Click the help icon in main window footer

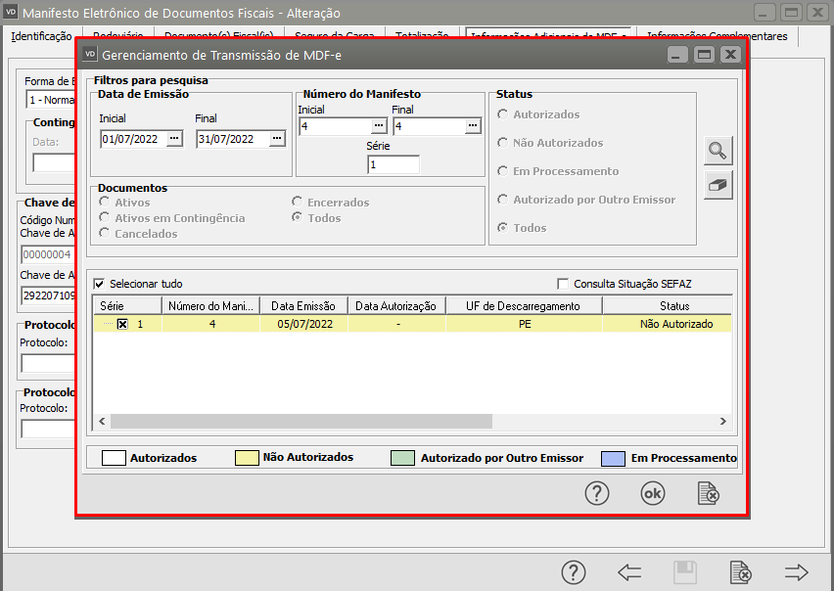[574, 572]
